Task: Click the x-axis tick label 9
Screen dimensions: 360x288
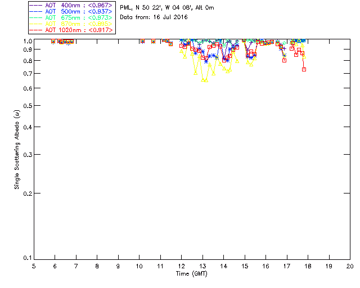Action: tap(118, 266)
